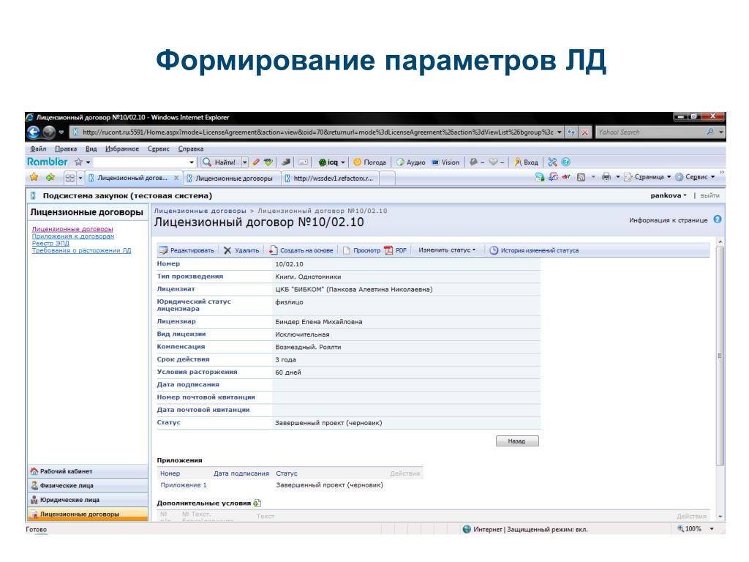Open История изменений статуса clock icon
Image resolution: width=749 pixels, height=562 pixels.
click(494, 250)
